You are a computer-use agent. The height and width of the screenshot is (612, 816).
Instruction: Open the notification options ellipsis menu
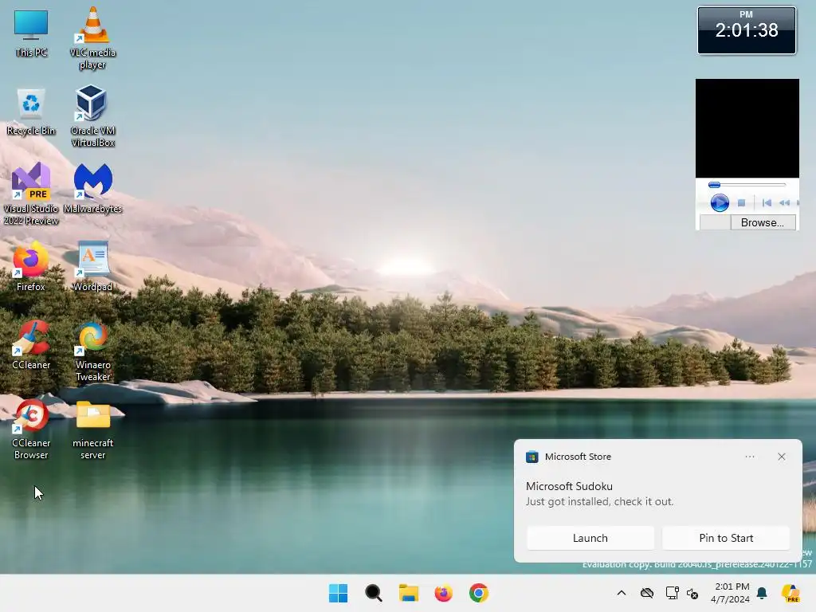point(749,457)
